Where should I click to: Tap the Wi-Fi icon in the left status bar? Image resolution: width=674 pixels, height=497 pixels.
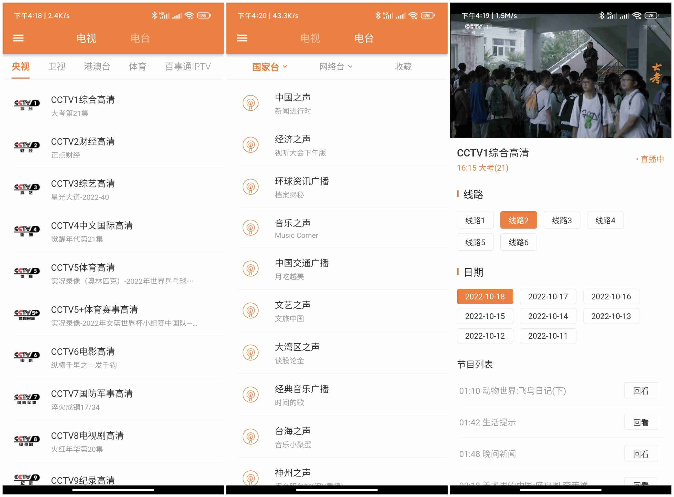coord(189,16)
